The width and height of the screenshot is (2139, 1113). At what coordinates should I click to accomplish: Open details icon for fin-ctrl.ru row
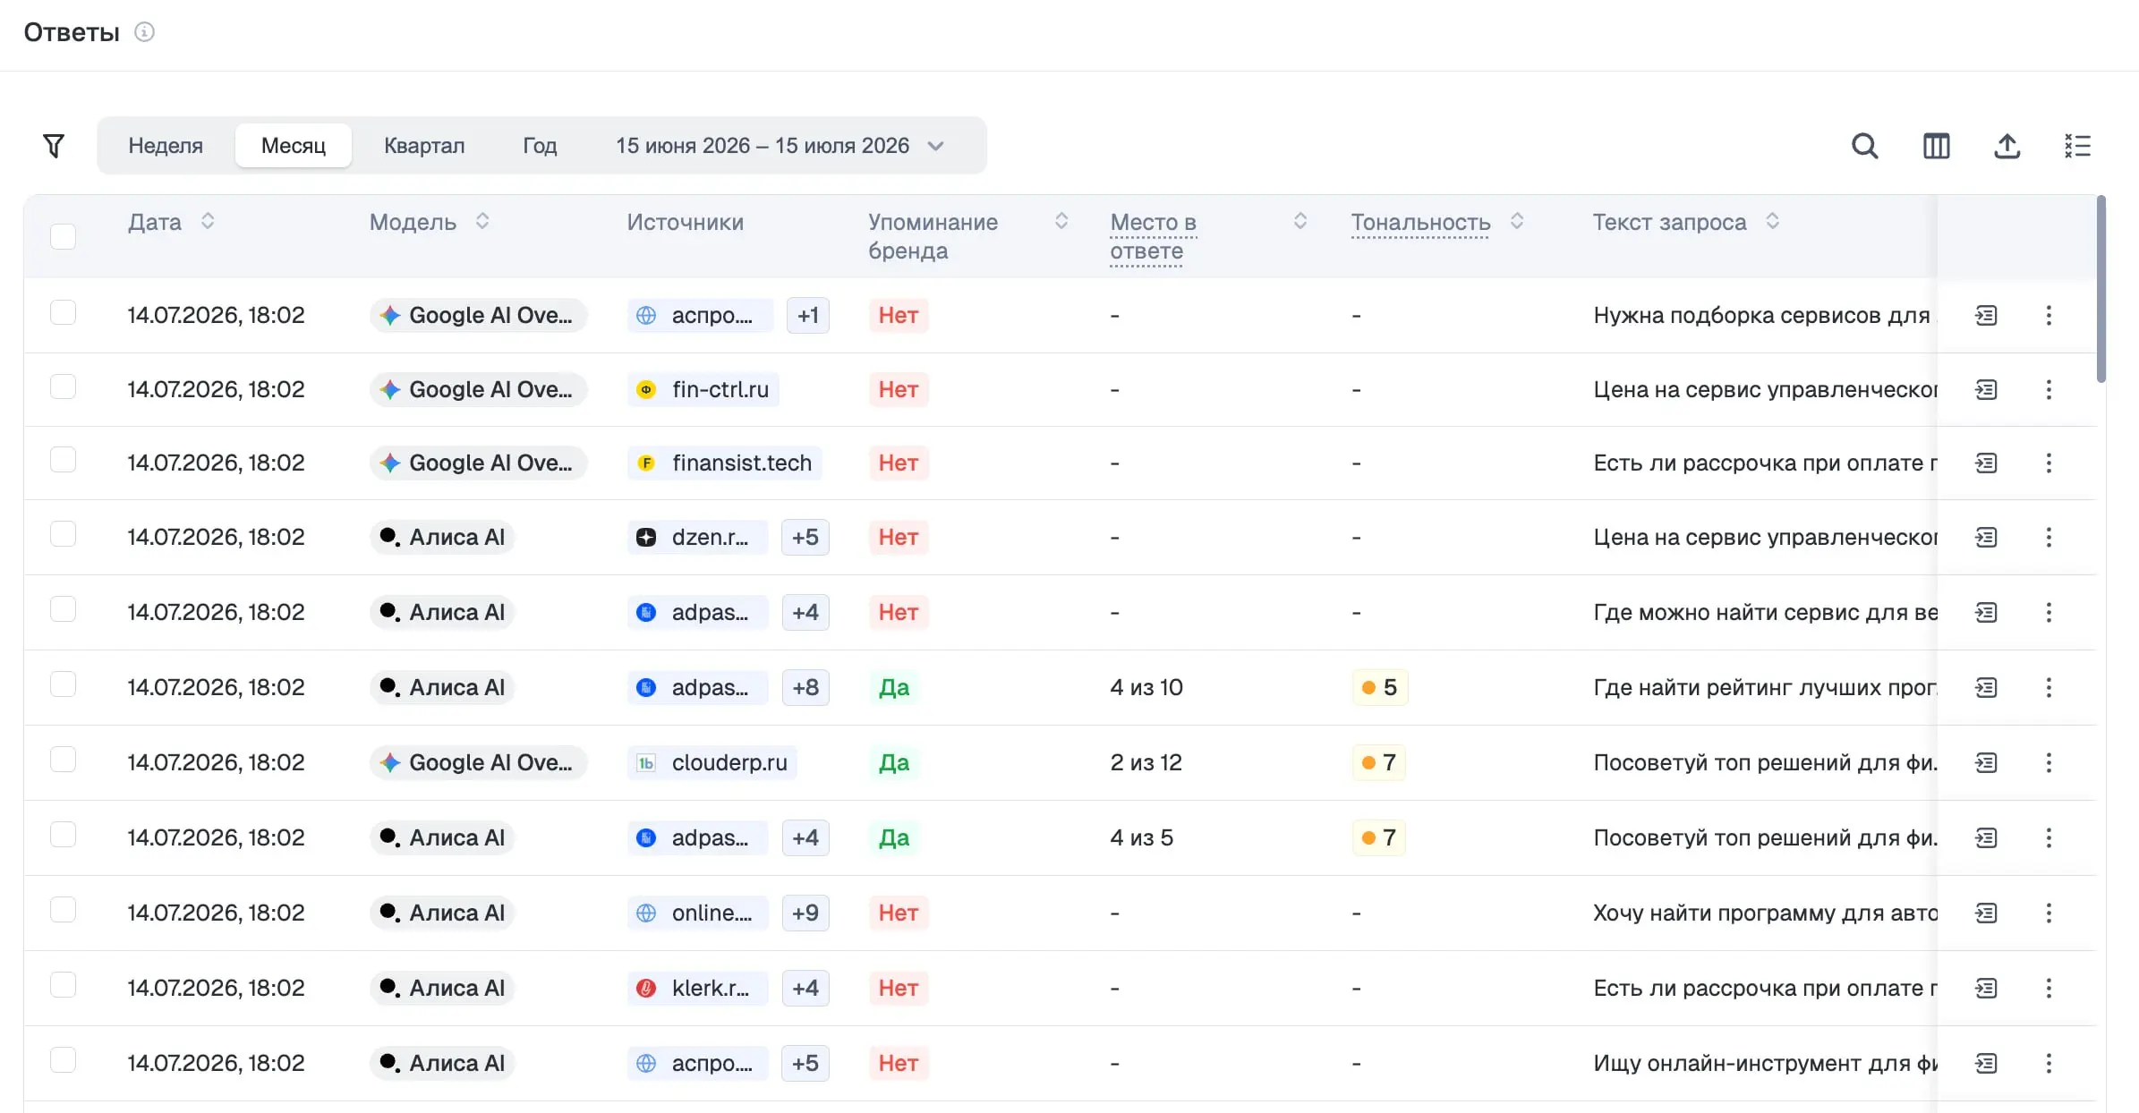[x=1986, y=389]
